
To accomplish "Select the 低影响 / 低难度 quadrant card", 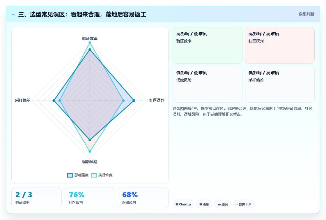I will click(x=208, y=84).
